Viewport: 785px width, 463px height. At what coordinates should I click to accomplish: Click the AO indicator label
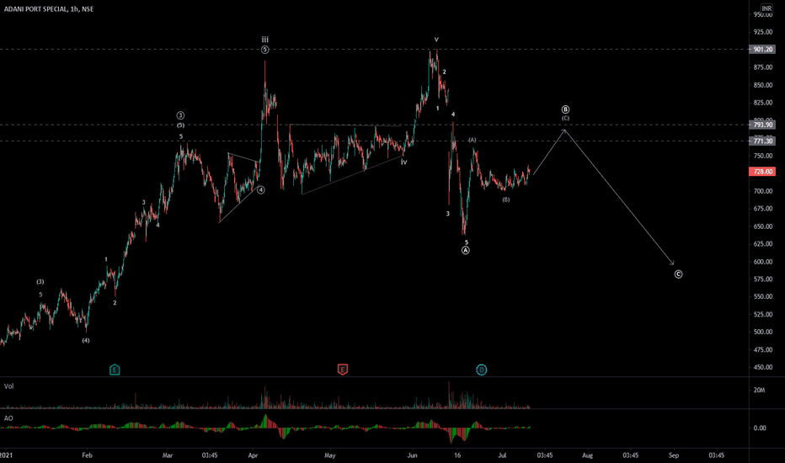point(8,418)
